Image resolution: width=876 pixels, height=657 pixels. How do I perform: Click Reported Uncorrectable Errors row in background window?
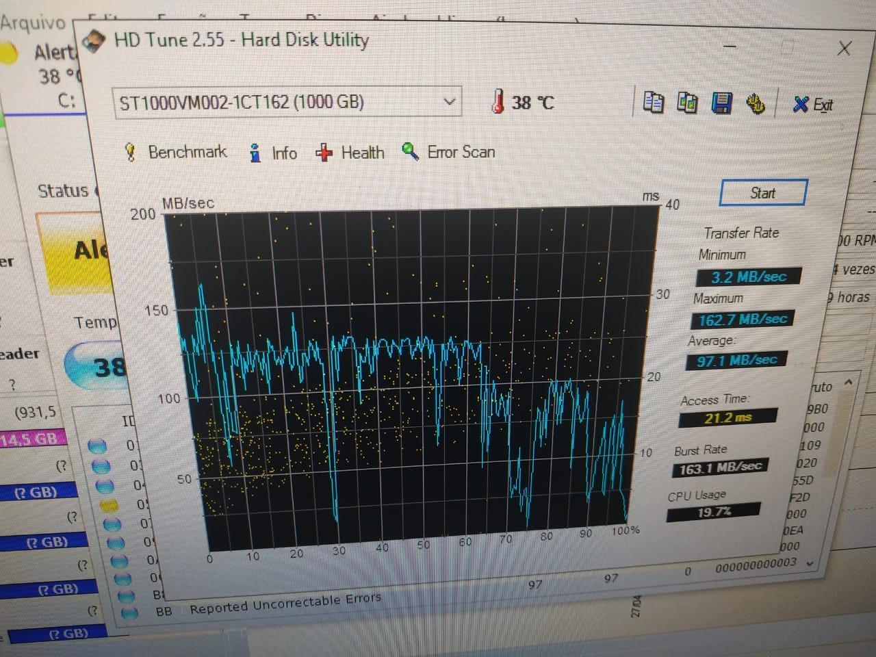pos(285,603)
